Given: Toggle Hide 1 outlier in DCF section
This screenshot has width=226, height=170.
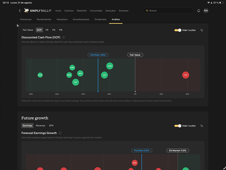Looking at the screenshot, I should (178, 30).
